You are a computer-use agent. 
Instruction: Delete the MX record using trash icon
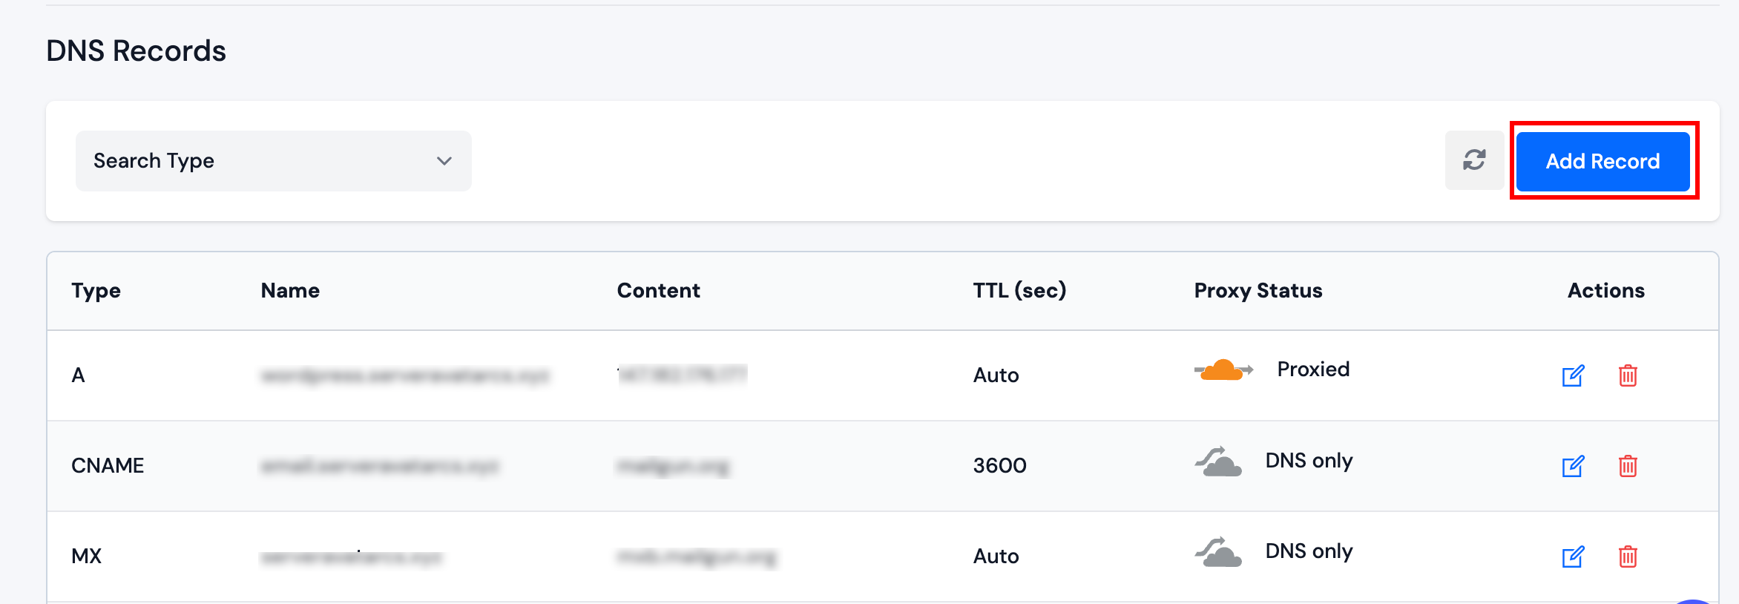[x=1629, y=557]
